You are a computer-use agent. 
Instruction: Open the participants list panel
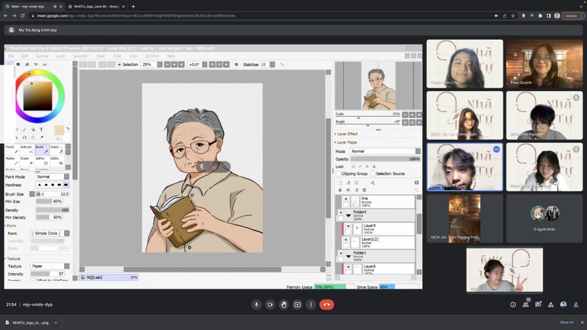526,305
